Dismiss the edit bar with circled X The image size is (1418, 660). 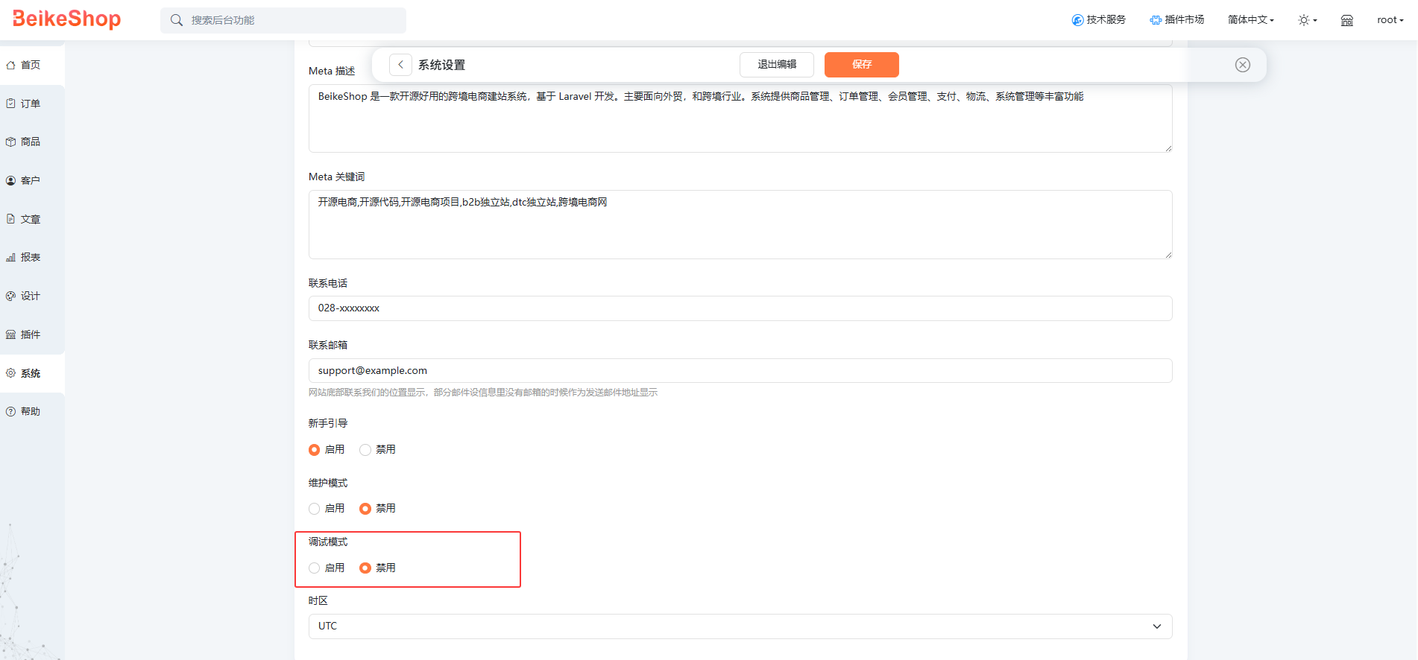tap(1242, 65)
